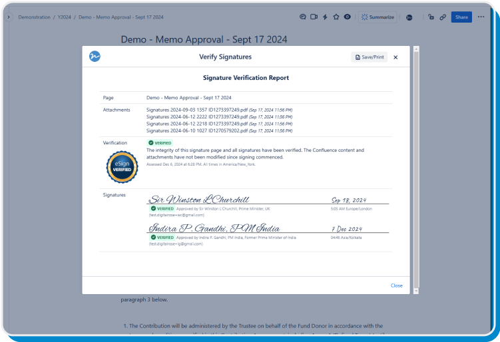
Task: Click the Close link at dialog bottom
Action: pyautogui.click(x=396, y=285)
